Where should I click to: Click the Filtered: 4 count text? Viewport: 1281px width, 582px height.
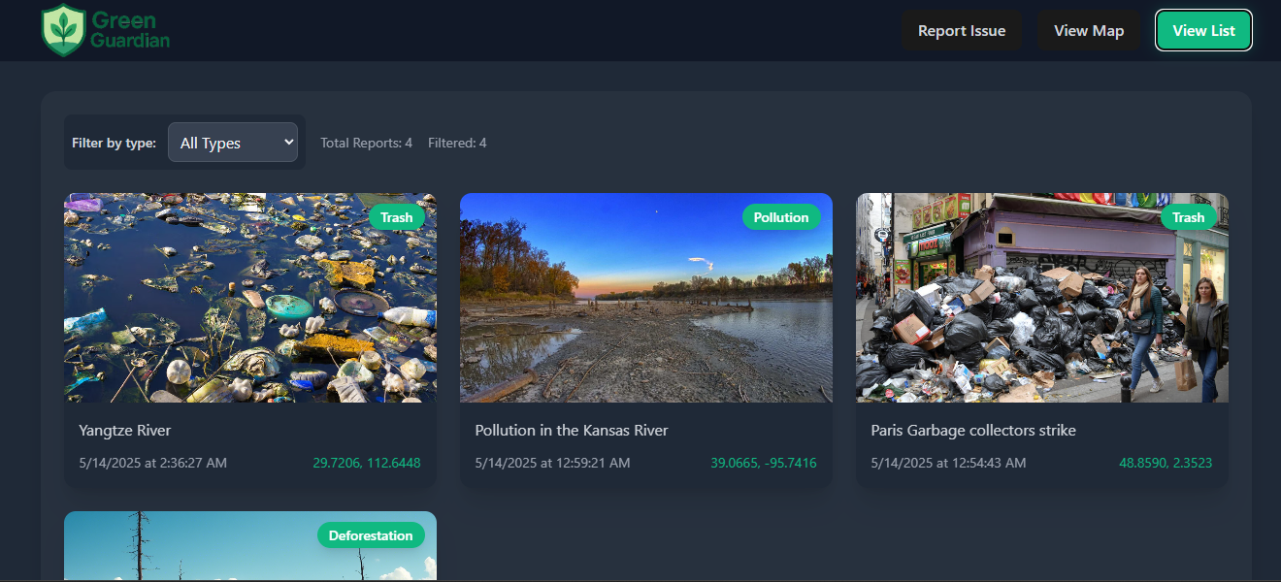click(457, 143)
